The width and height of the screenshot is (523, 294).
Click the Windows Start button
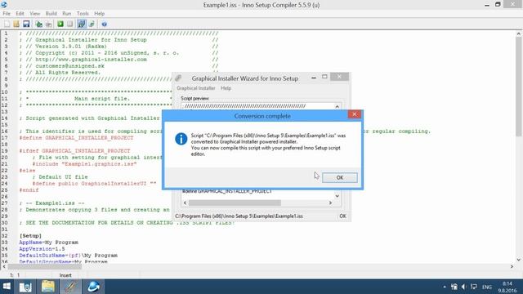(x=7, y=287)
